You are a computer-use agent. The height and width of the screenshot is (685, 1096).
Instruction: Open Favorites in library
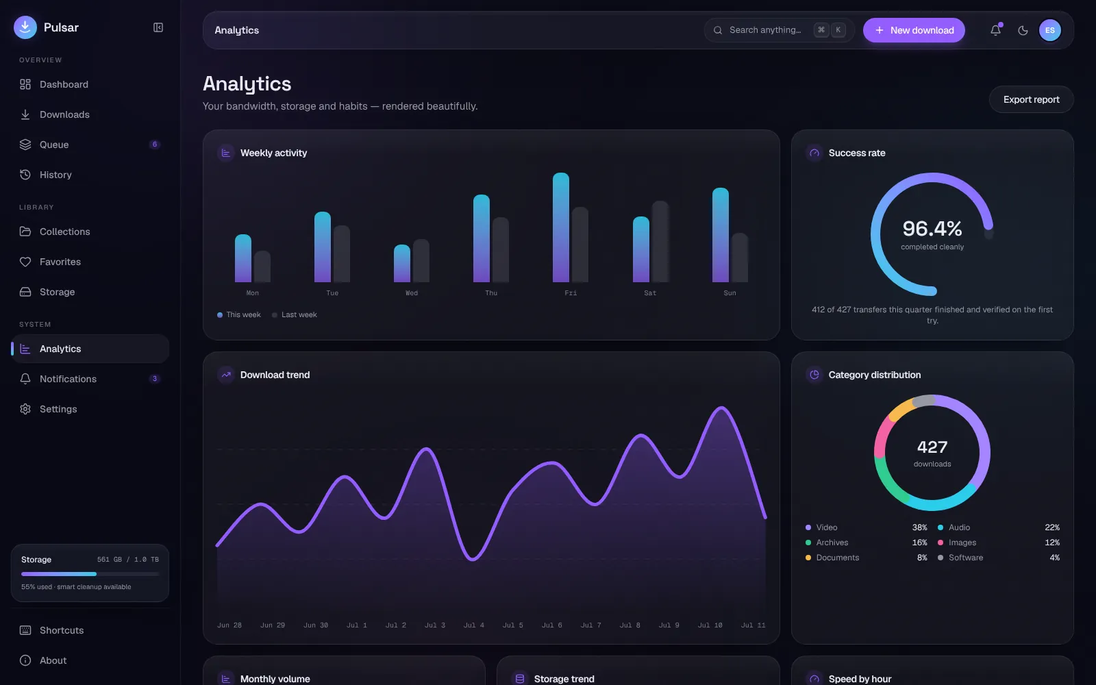[x=90, y=262]
